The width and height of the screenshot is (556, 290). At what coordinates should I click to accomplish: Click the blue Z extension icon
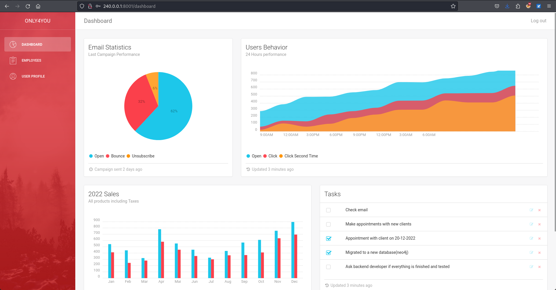click(x=539, y=6)
